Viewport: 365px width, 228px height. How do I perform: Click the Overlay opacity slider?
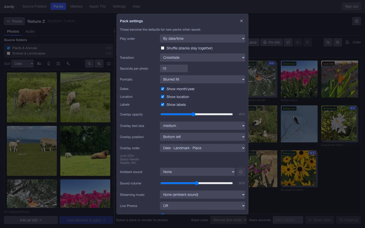tap(197, 114)
